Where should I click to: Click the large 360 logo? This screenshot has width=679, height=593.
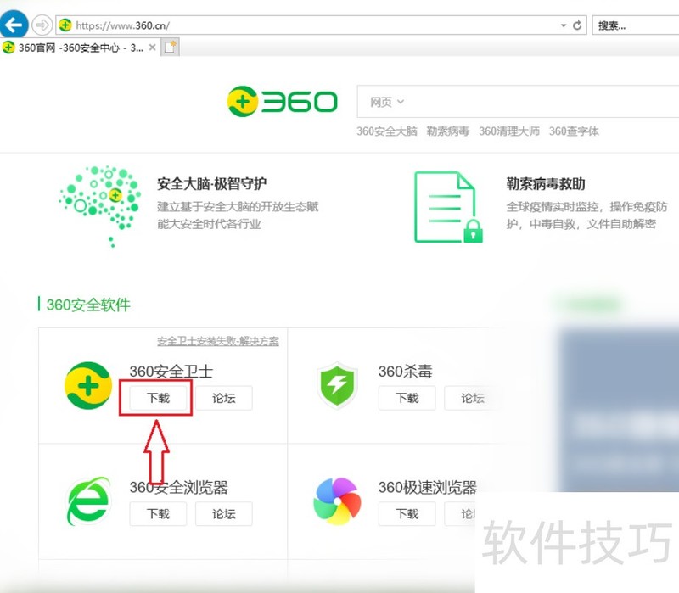click(x=283, y=101)
